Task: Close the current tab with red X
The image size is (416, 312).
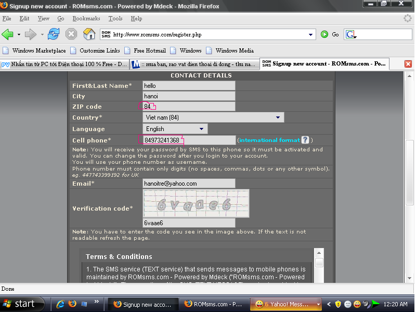Action: pos(408,64)
